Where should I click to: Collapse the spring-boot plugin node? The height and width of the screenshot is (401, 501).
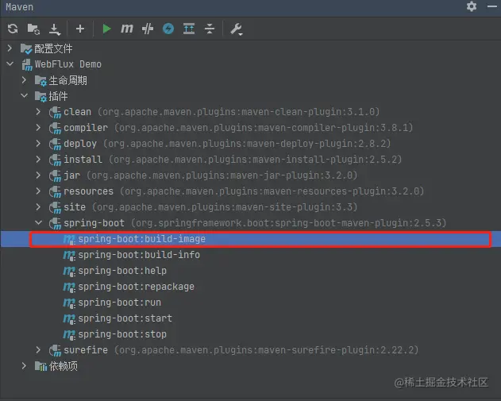coord(39,222)
